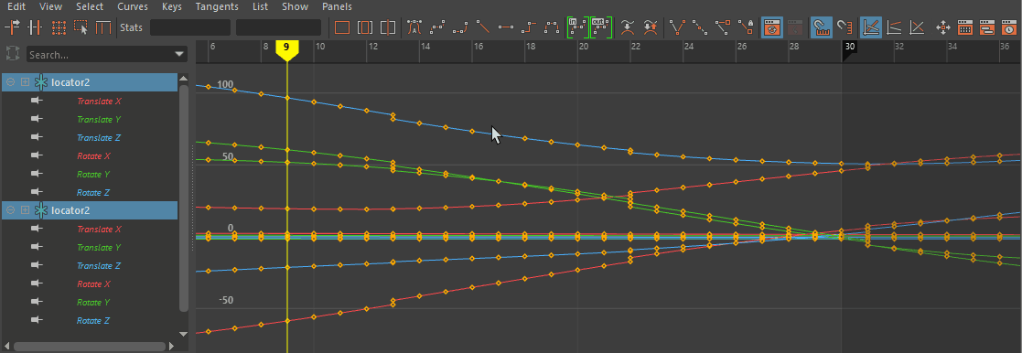Apply Clamped tangents

460,27
